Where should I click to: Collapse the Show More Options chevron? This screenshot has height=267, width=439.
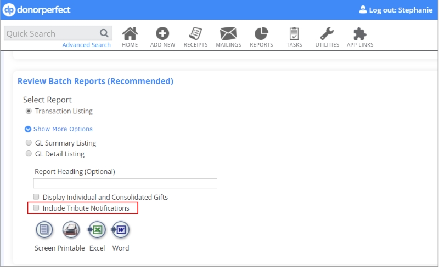tap(28, 129)
